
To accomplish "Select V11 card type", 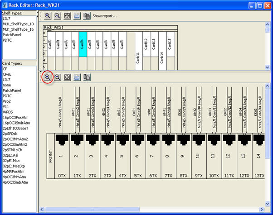I will pos(6,106).
